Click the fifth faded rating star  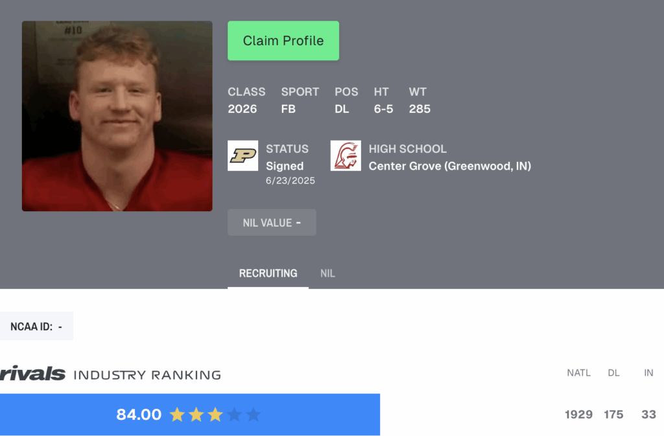[x=254, y=415]
